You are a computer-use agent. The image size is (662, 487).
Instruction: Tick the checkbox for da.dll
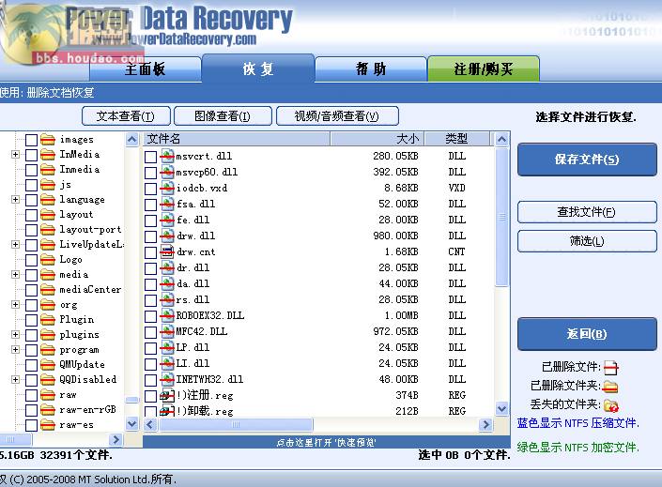pos(151,284)
